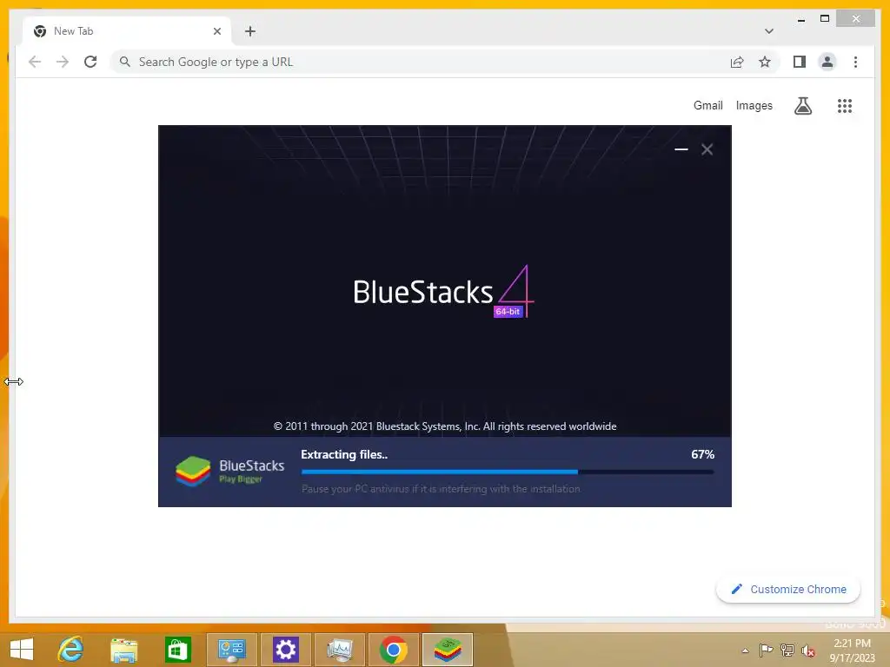Click the installer progress bar

tap(508, 472)
